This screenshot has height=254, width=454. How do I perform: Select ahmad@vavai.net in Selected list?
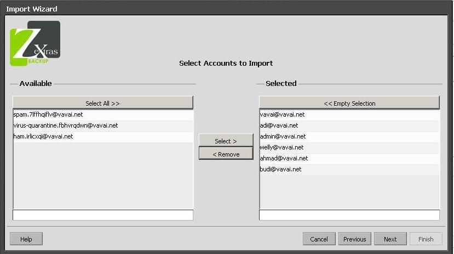[x=349, y=159]
